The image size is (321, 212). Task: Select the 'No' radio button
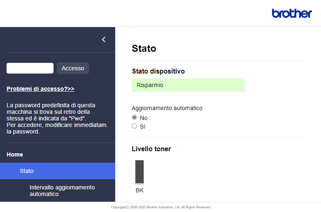134,118
